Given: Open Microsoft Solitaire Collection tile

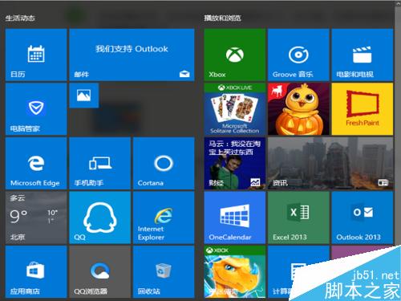Looking at the screenshot, I should pyautogui.click(x=235, y=109).
